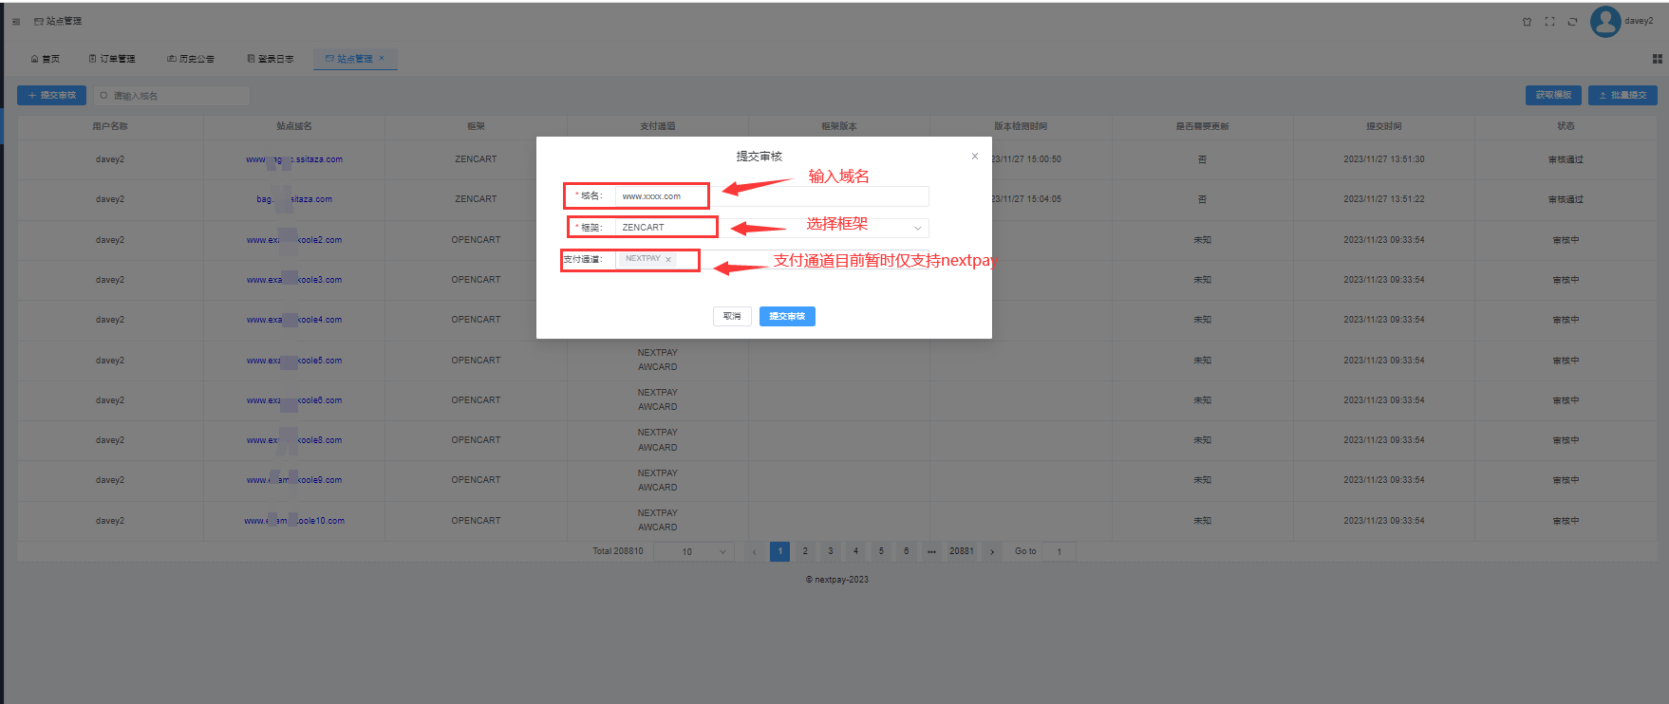Go to previous page arrow in pagination

754,551
